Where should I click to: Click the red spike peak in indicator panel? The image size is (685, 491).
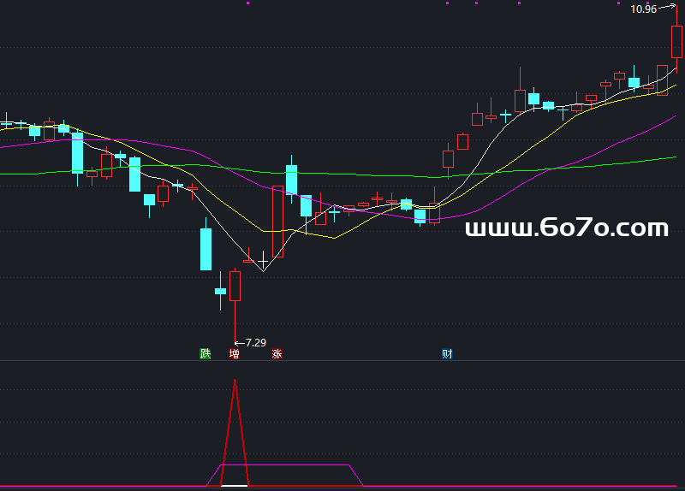click(235, 381)
